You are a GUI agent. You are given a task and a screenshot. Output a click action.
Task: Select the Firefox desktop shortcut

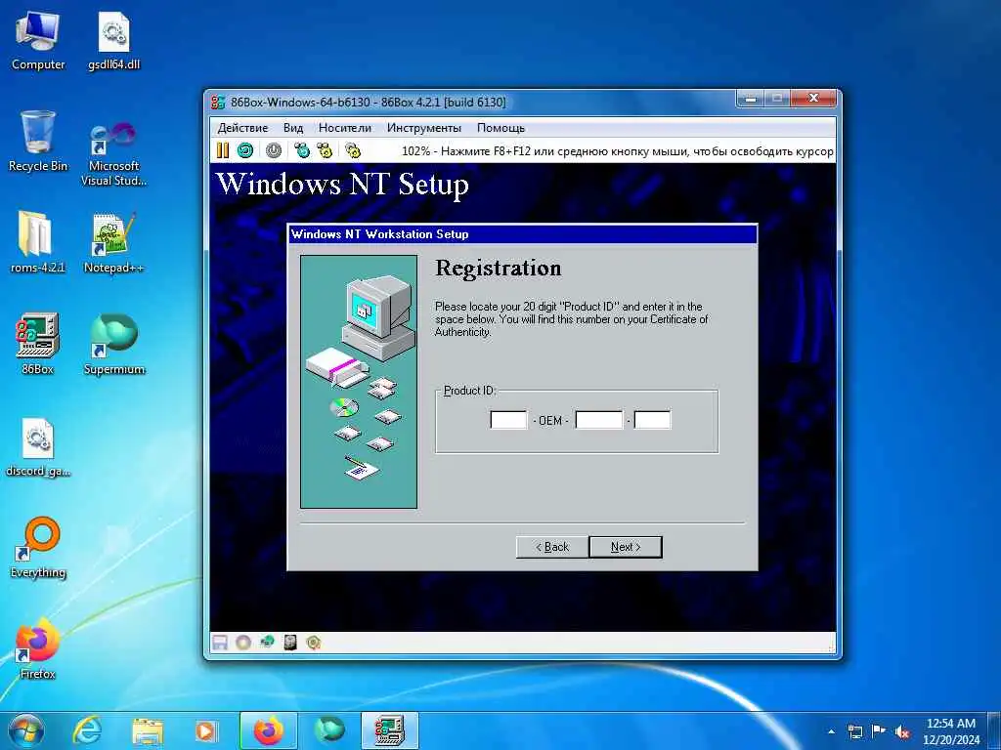[x=38, y=648]
